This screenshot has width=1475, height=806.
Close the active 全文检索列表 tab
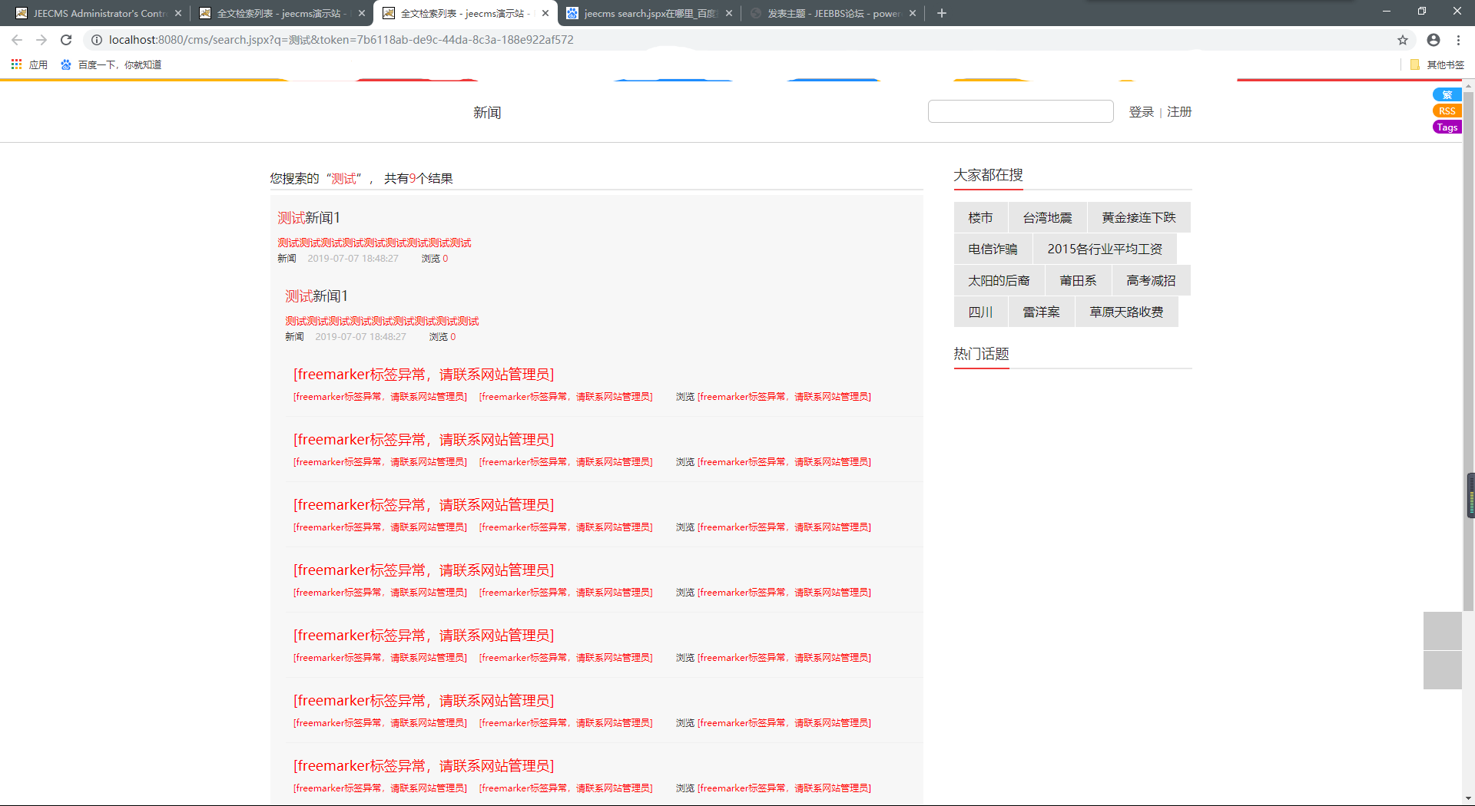click(545, 13)
